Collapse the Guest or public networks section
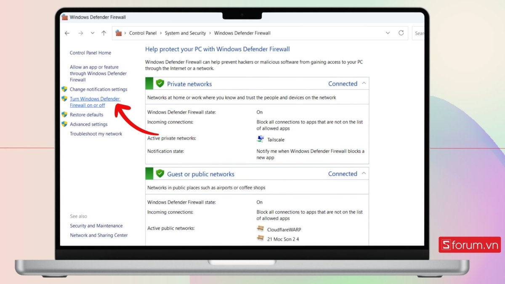Viewport: 505px width, 284px height. [364, 173]
